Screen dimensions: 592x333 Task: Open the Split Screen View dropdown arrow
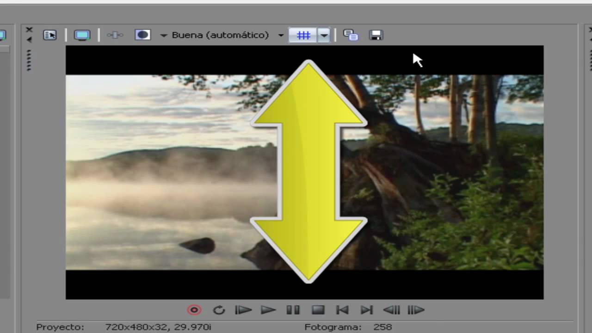pyautogui.click(x=163, y=35)
